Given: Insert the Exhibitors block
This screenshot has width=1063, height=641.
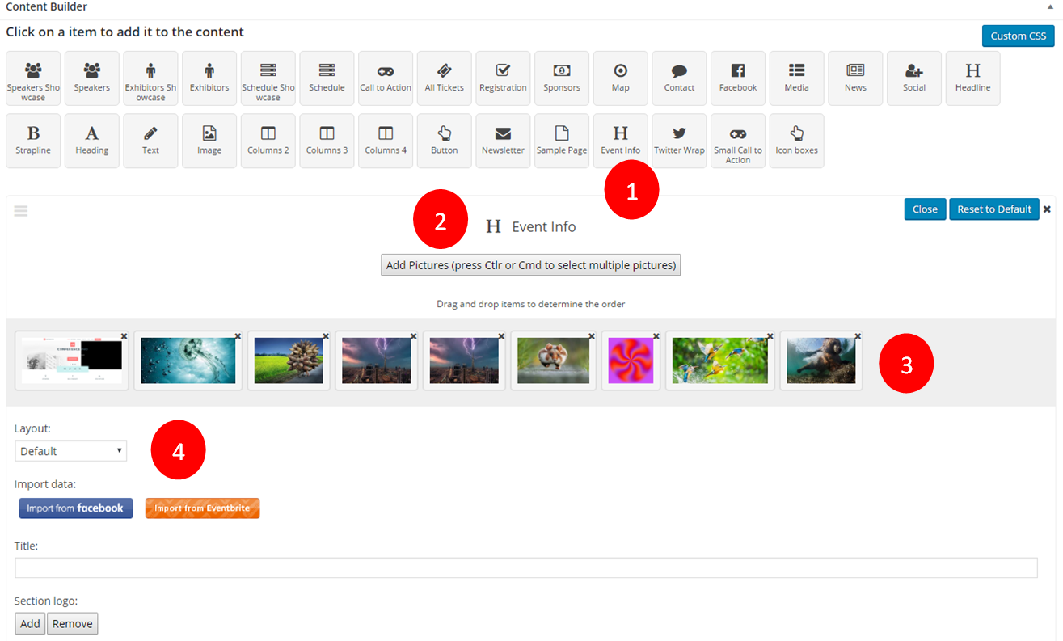Looking at the screenshot, I should pos(209,78).
